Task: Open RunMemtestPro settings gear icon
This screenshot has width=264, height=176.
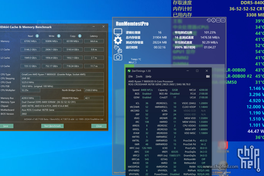Action: point(118,40)
